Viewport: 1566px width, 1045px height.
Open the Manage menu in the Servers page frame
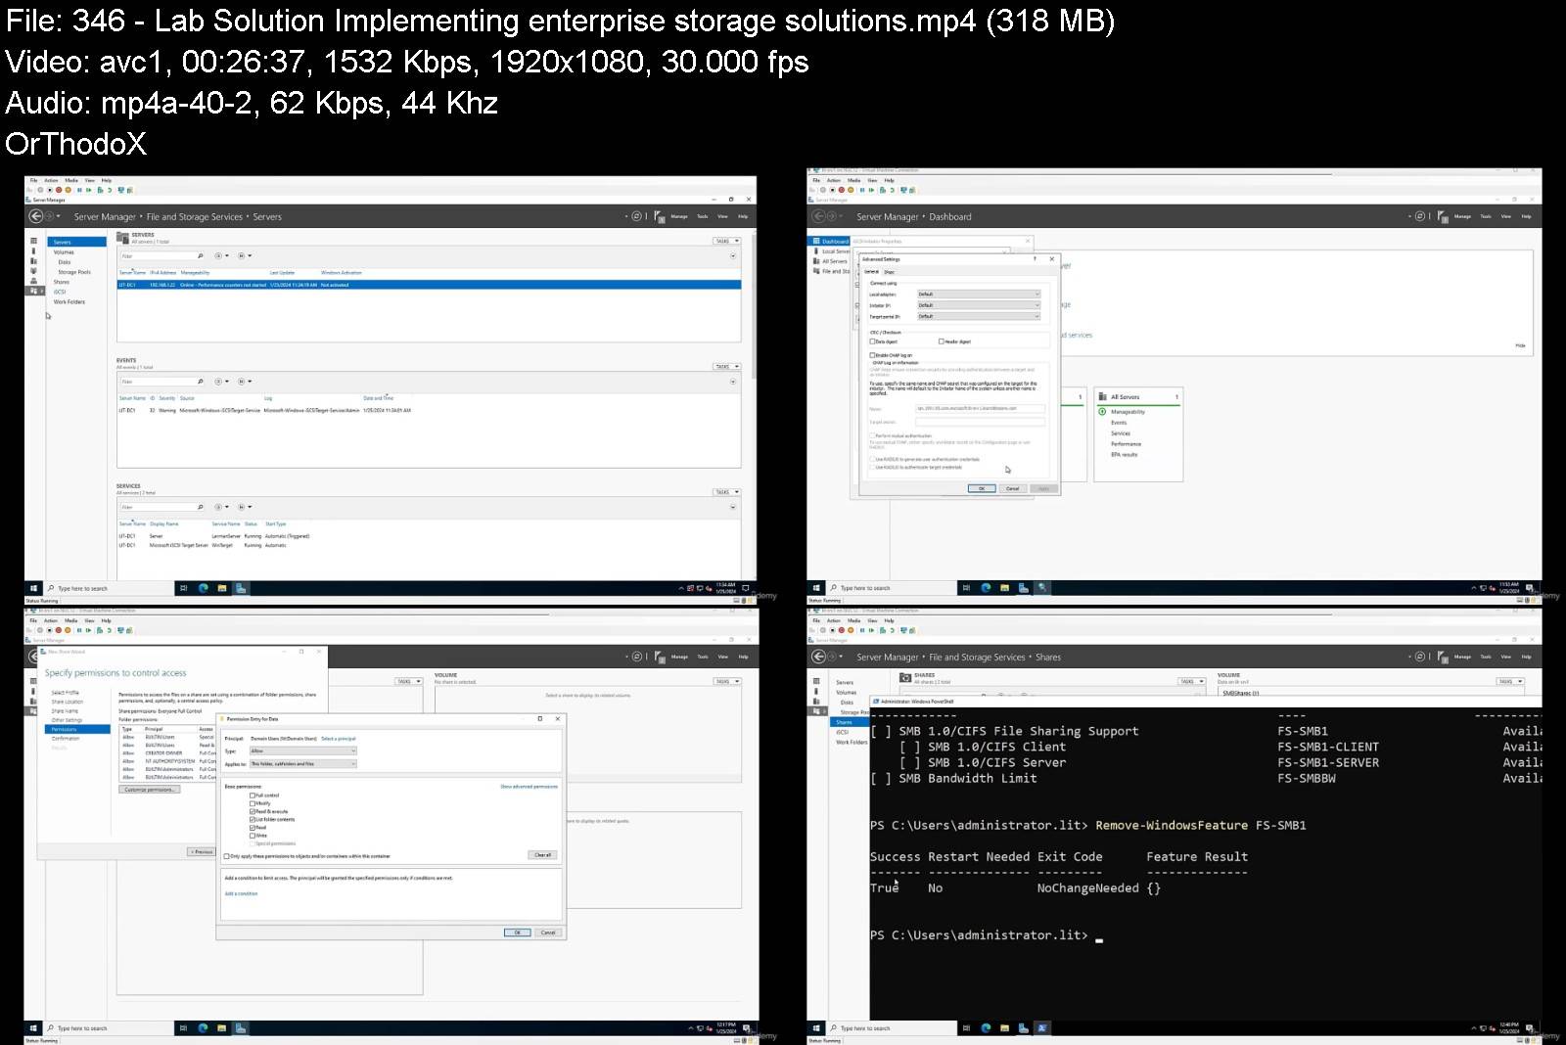pyautogui.click(x=679, y=216)
